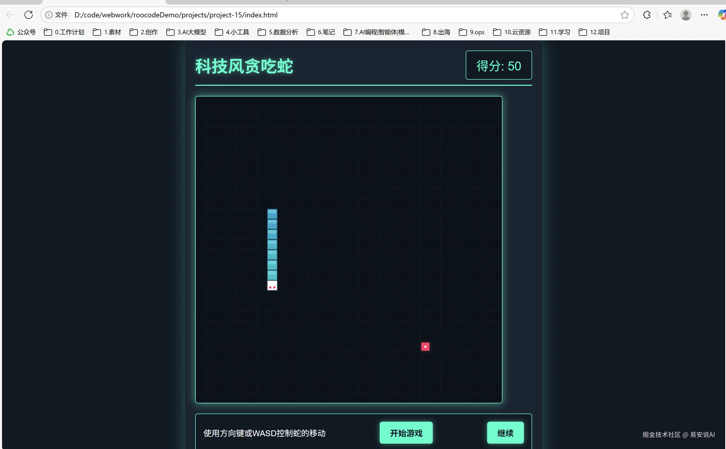
Task: Open the three-dot browser settings menu
Action: coord(704,15)
